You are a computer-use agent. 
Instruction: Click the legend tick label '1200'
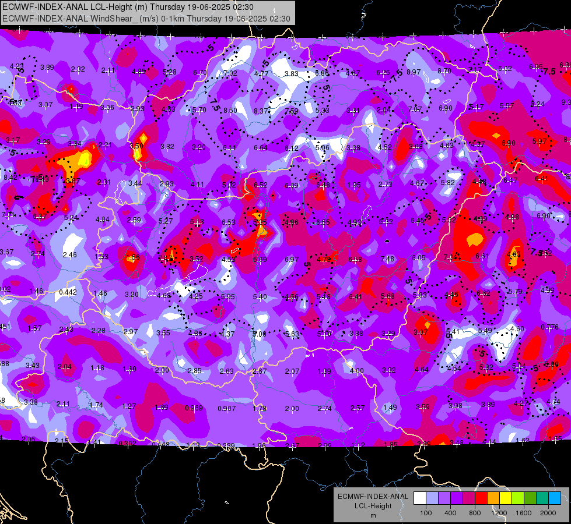[x=499, y=513]
